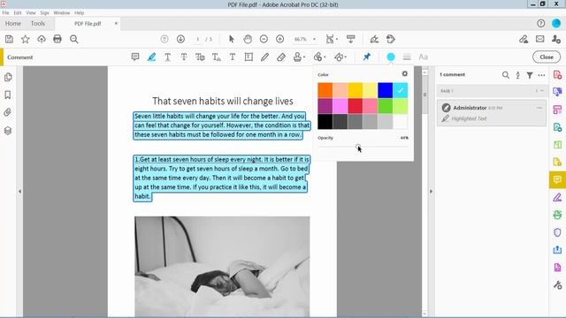Open the Attachments navigation panel
The height and width of the screenshot is (318, 566).
(8, 112)
